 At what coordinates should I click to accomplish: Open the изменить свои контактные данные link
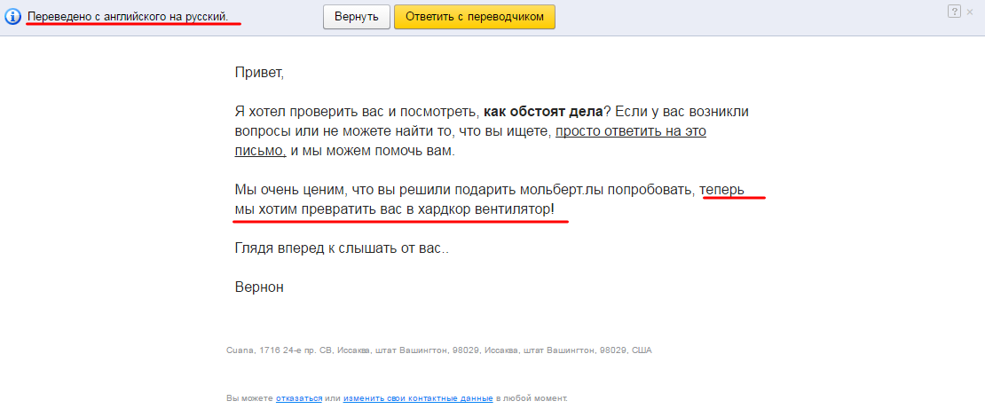418,398
